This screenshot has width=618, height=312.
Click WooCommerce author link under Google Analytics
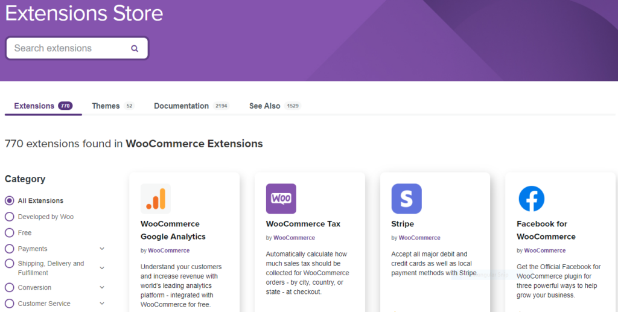(169, 250)
